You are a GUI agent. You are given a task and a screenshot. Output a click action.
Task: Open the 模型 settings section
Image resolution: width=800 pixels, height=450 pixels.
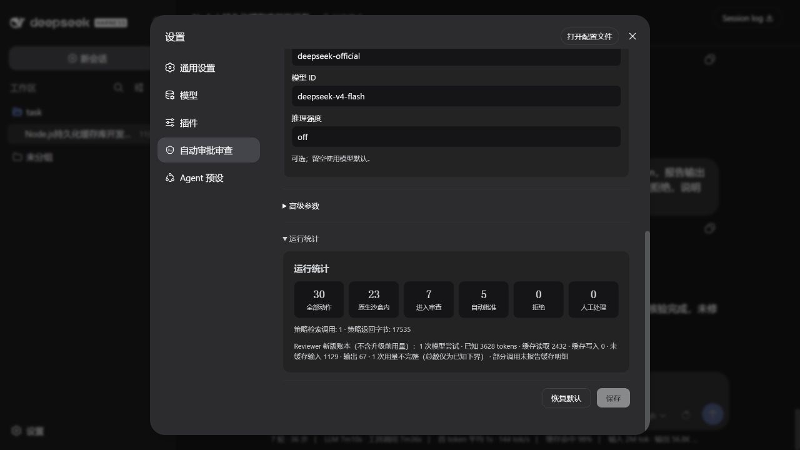[208, 95]
